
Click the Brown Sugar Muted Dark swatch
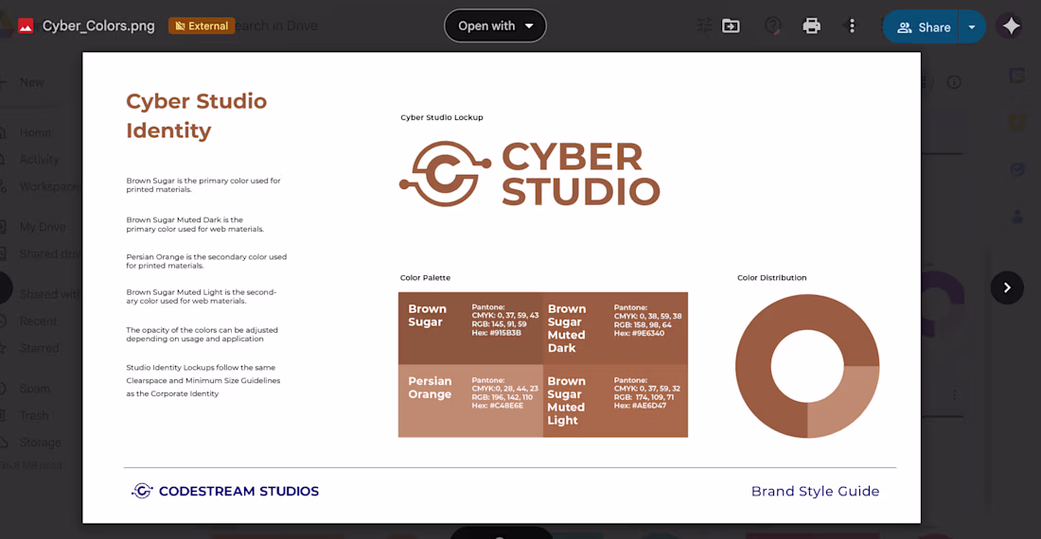615,328
